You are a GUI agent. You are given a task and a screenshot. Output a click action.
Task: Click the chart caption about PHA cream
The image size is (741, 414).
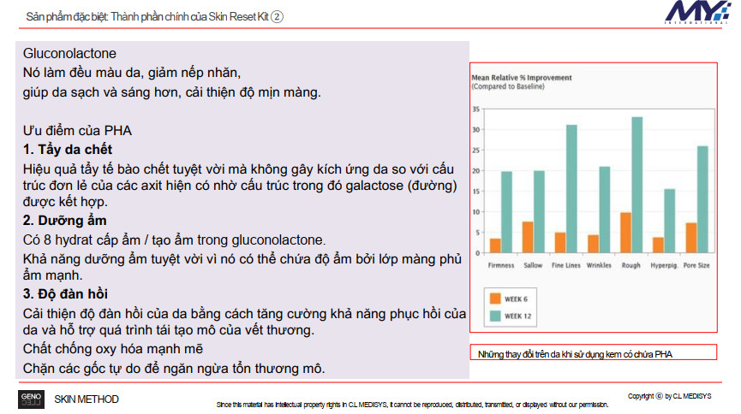coord(575,354)
